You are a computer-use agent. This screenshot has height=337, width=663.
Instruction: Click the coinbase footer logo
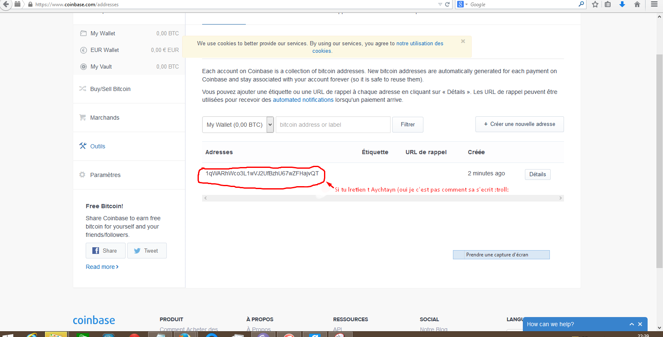coord(94,320)
